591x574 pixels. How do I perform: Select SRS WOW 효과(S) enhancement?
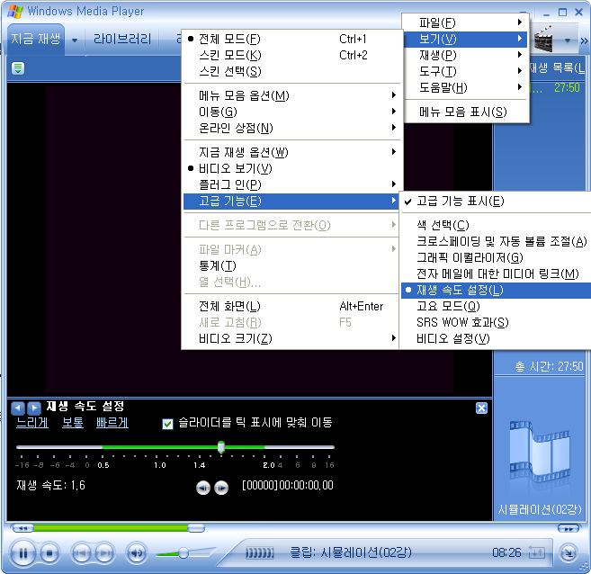[x=496, y=323]
